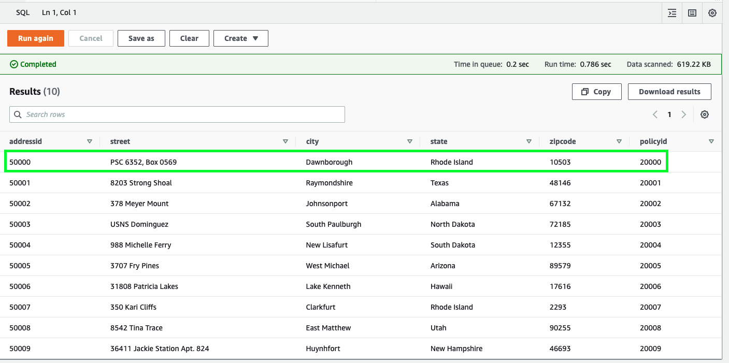Viewport: 729px width, 363px height.
Task: Click the Download results button
Action: pyautogui.click(x=669, y=92)
